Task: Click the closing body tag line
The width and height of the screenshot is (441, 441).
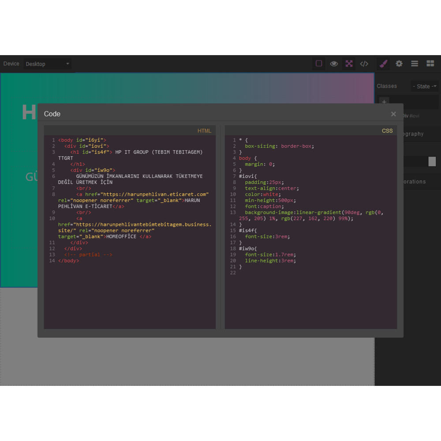Action: coord(69,261)
